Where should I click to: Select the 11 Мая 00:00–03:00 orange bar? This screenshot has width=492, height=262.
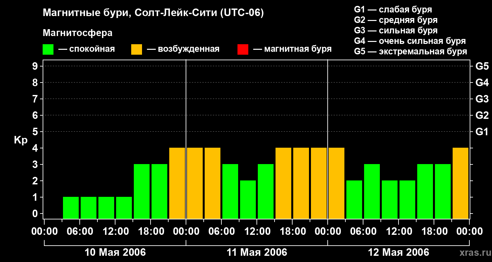[x=195, y=183]
